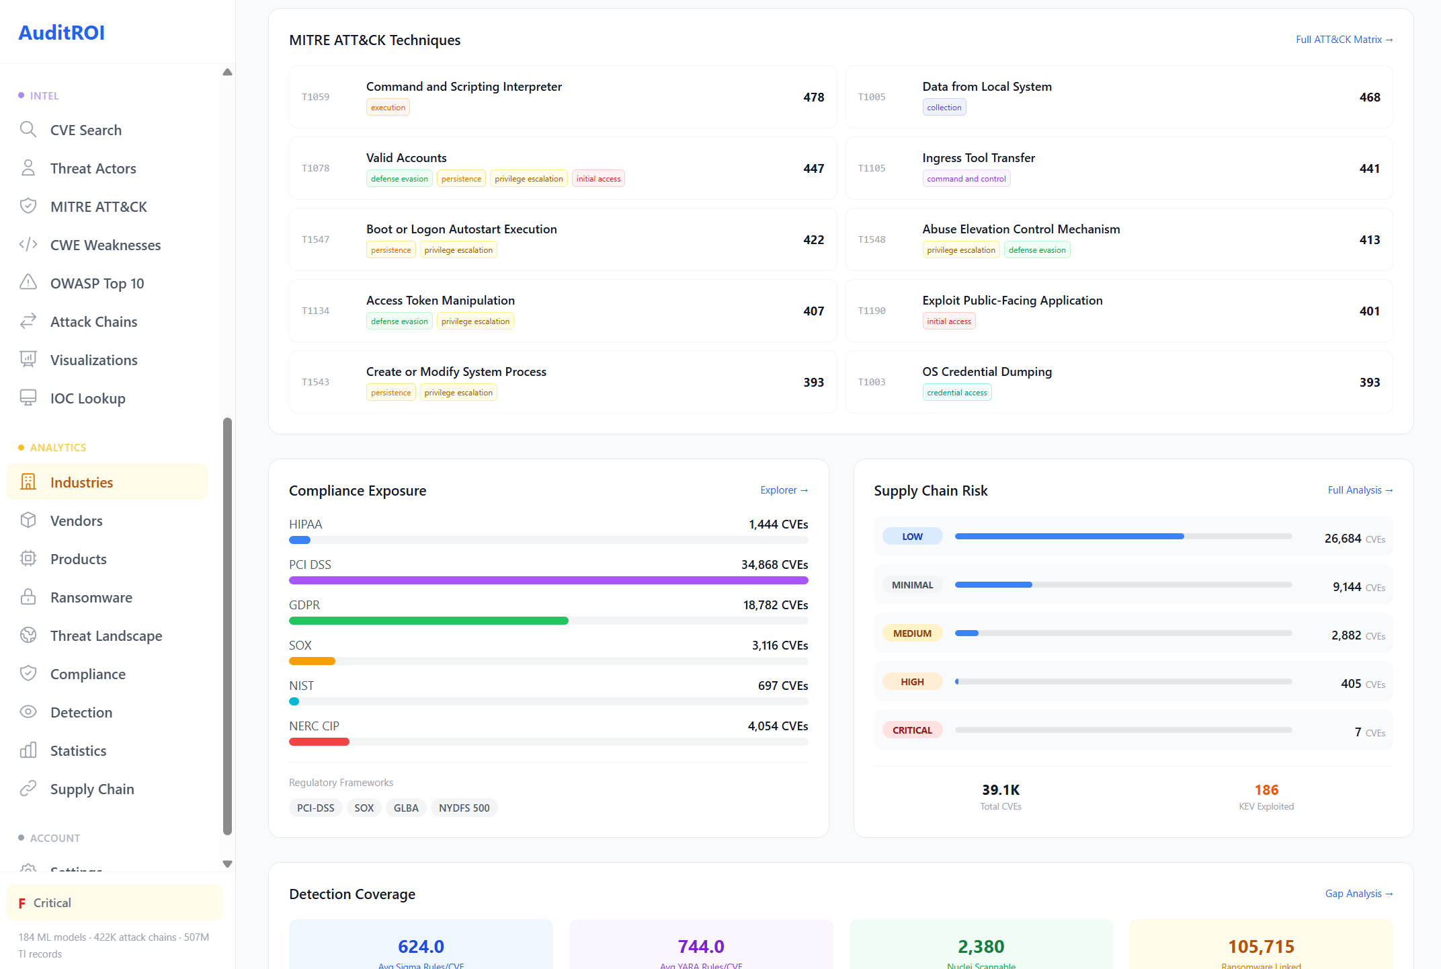
Task: Click the OWASP Top 10 warning icon
Action: pos(28,282)
